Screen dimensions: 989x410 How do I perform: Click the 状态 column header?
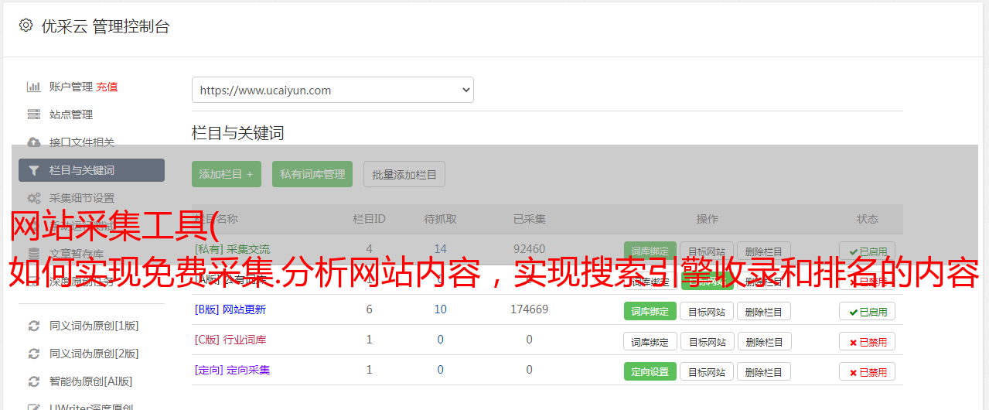tap(868, 219)
